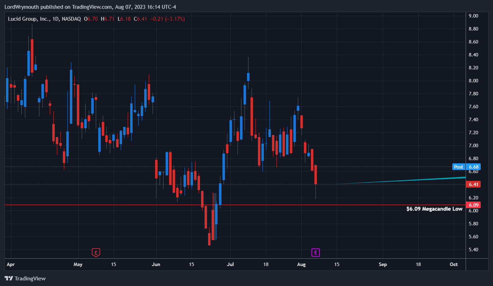Select the $6.09 Megacandle Low annotation
The image size is (493, 286).
pos(434,209)
